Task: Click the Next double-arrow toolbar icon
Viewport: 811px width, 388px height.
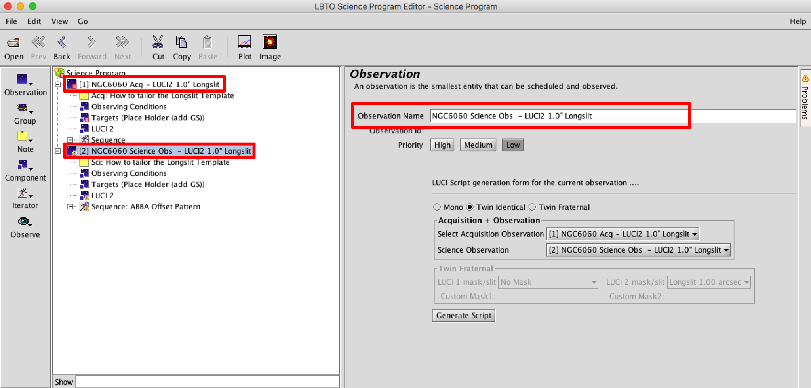Action: coord(122,42)
